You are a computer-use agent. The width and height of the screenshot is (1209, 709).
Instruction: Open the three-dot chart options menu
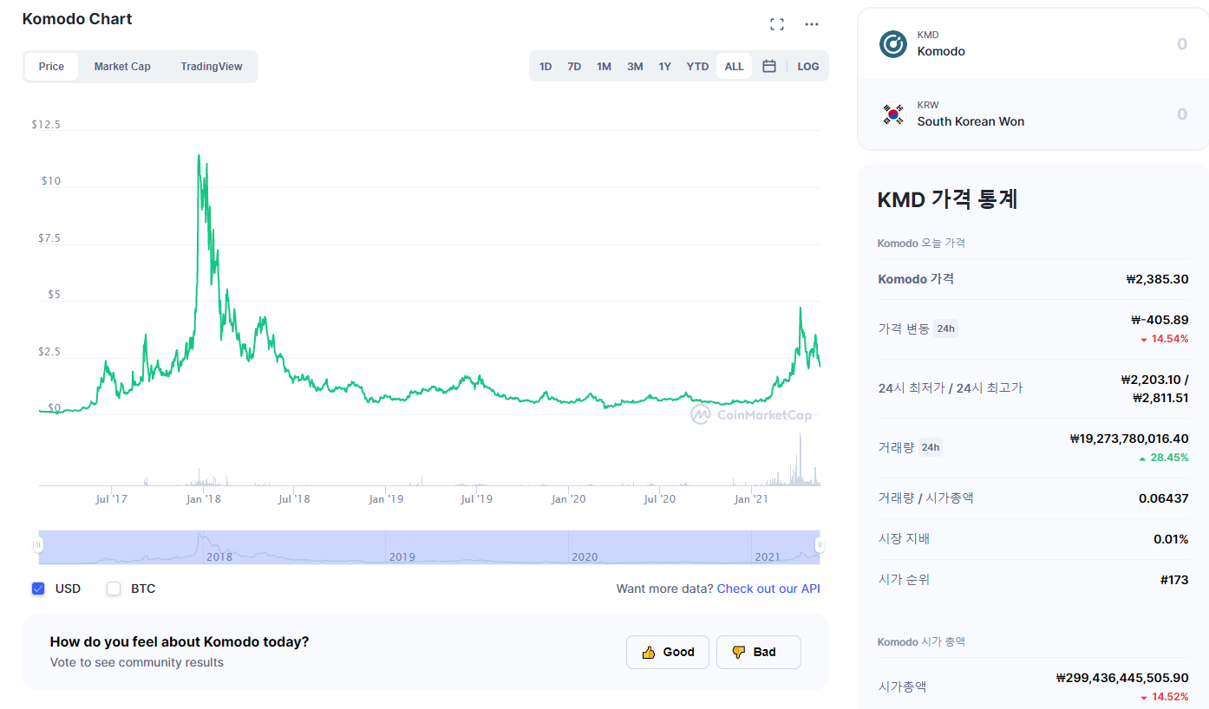[812, 24]
